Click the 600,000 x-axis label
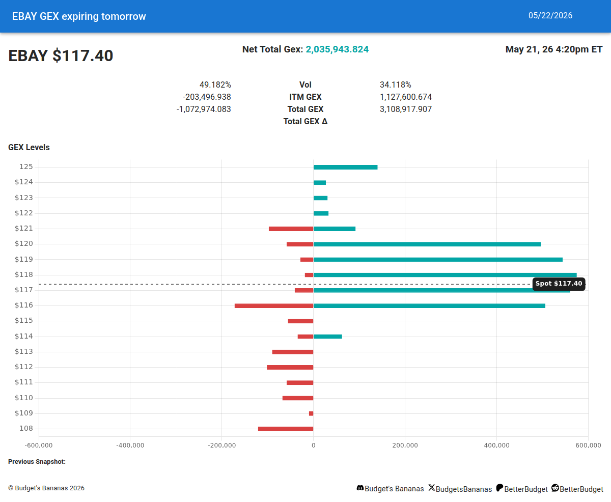The image size is (611, 502). coord(589,445)
